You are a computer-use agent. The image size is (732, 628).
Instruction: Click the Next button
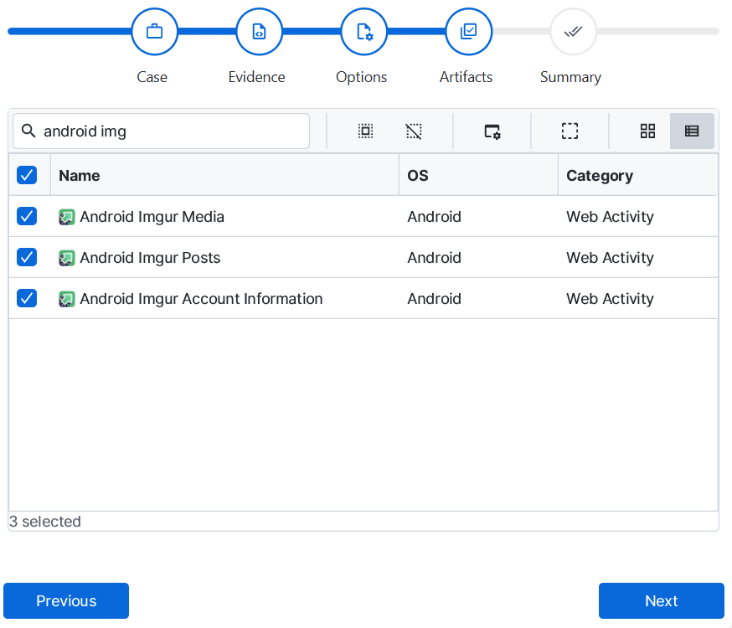[x=661, y=600]
